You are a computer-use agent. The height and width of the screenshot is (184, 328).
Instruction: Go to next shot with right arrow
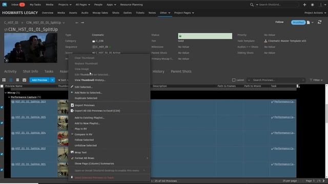tap(83, 22)
